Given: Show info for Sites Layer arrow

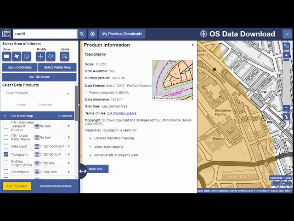Looking at the screenshot, I should tap(69, 146).
